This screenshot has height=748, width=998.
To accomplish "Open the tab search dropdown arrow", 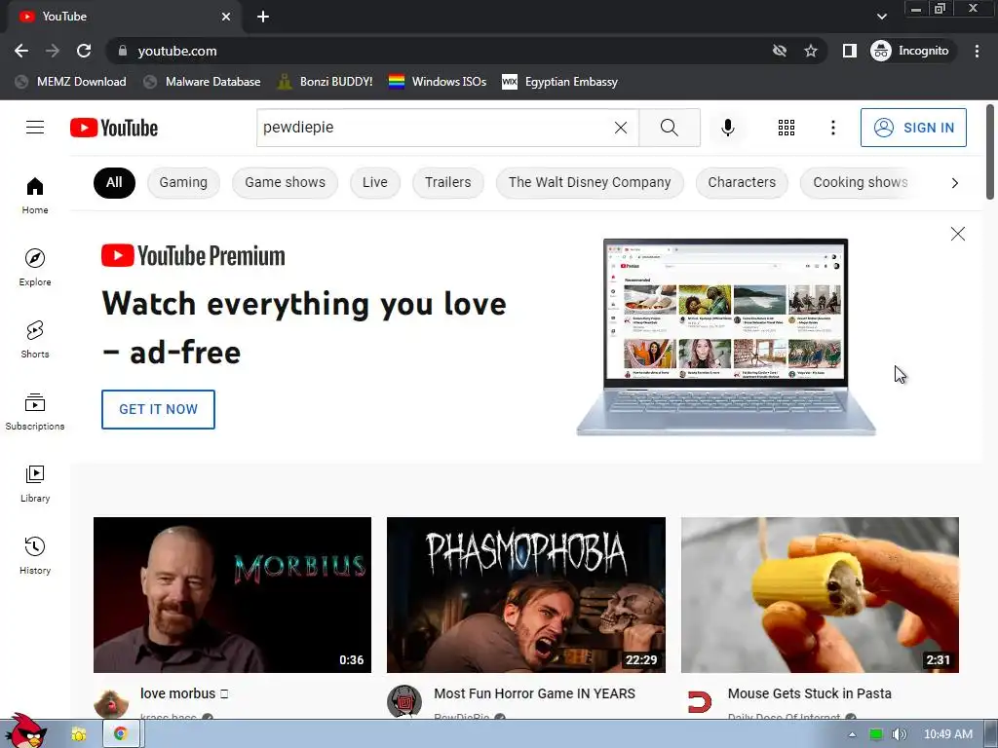I will 881,17.
